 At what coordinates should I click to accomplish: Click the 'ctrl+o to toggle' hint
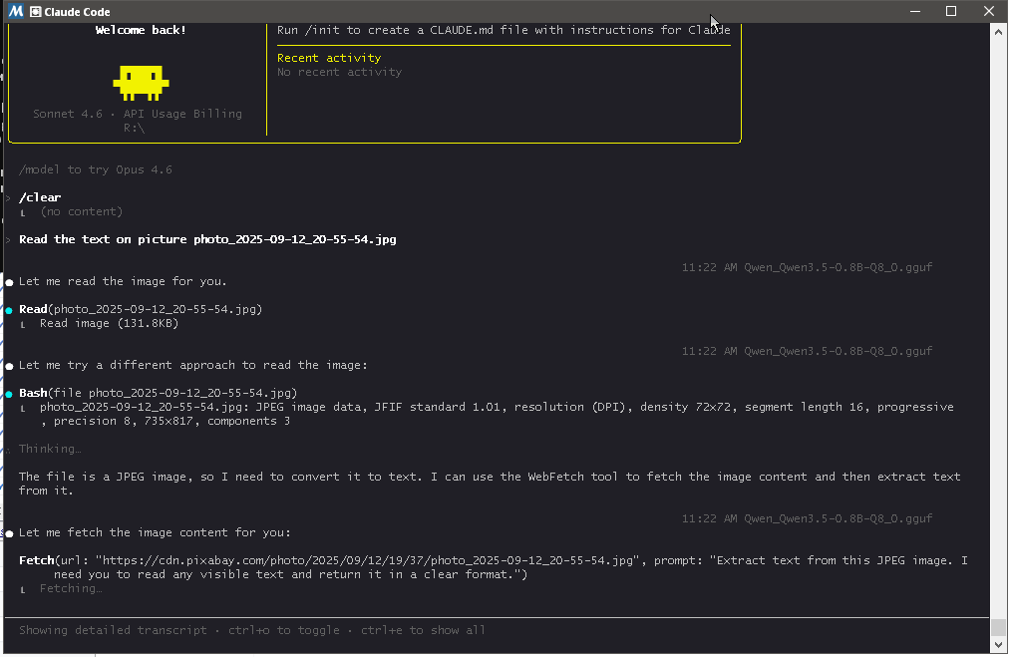point(284,630)
